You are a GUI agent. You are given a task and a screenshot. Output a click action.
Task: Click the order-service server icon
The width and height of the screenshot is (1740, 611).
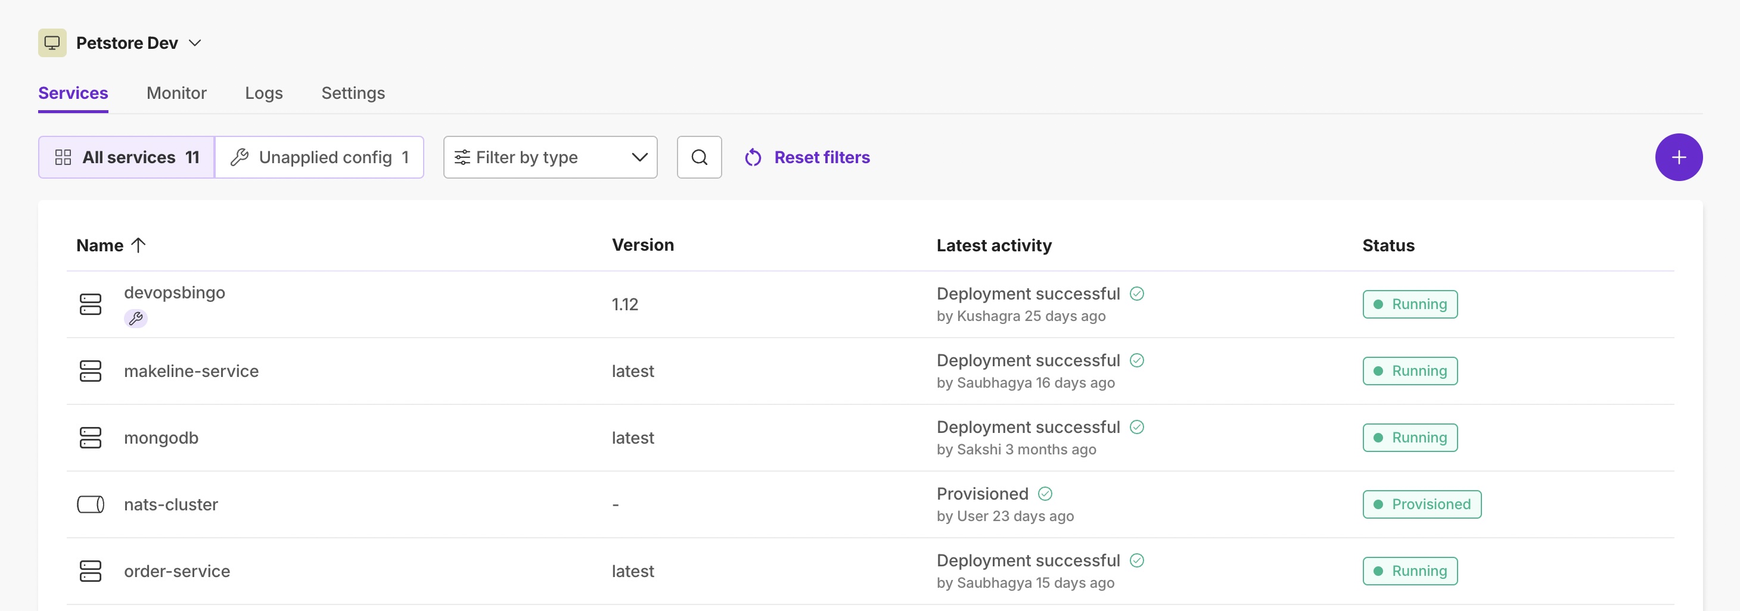[x=91, y=571]
